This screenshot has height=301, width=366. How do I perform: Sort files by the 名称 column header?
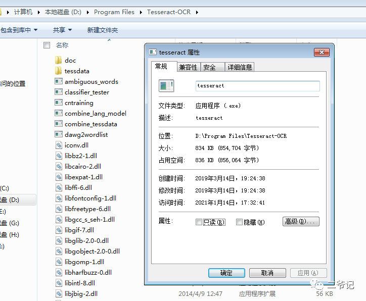[62, 45]
